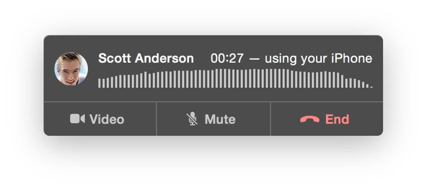Image resolution: width=427 pixels, height=188 pixels.
Task: Click the dash between timer and iPhone text
Action: tap(254, 59)
